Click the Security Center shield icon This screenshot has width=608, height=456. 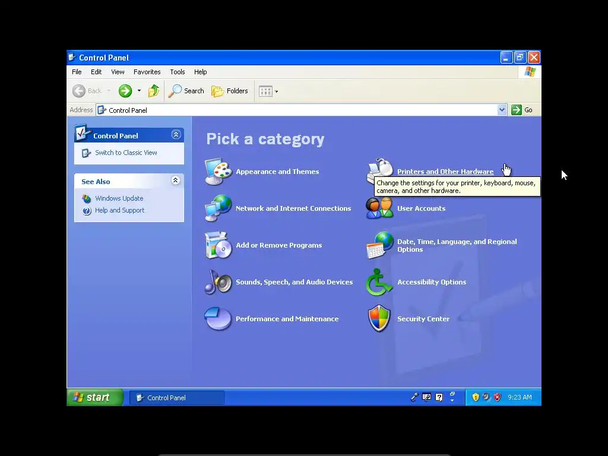pos(379,319)
